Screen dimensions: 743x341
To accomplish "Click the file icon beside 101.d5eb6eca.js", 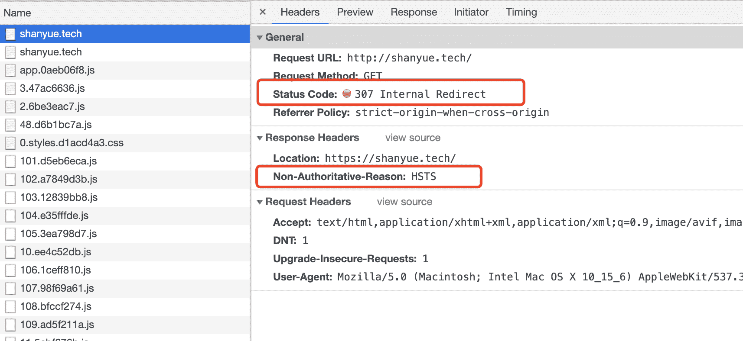I will click(x=10, y=161).
